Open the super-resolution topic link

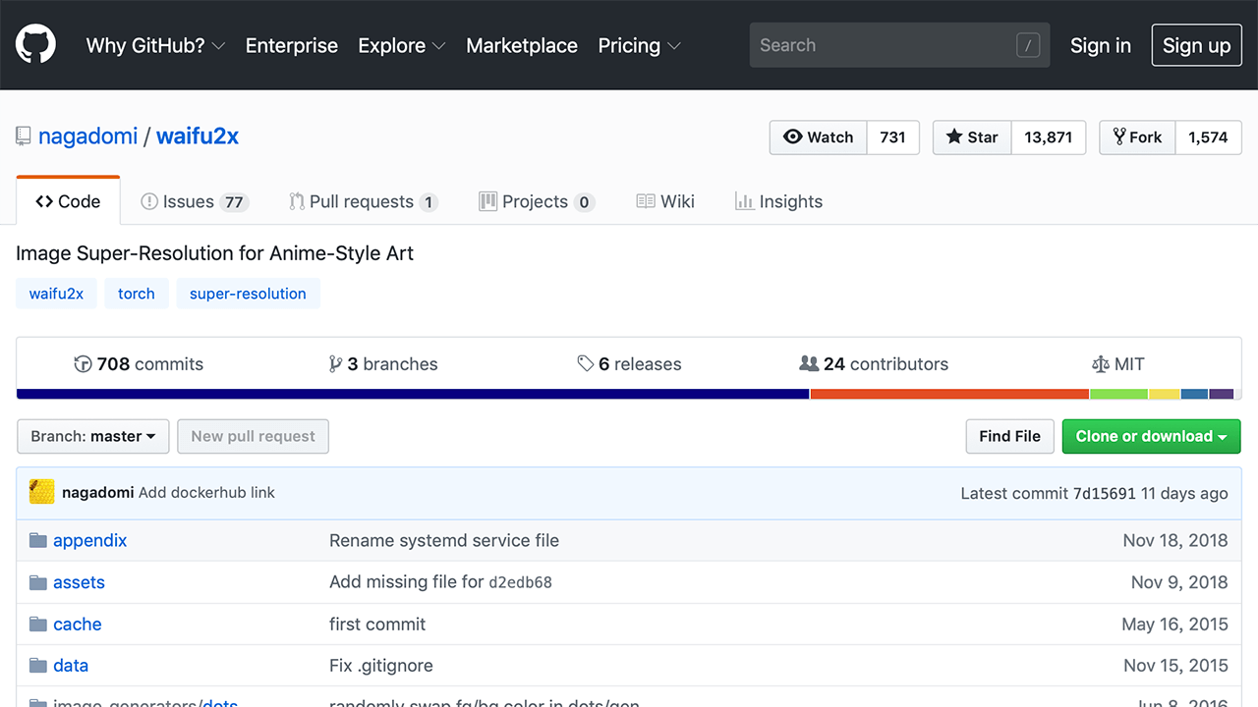point(248,294)
